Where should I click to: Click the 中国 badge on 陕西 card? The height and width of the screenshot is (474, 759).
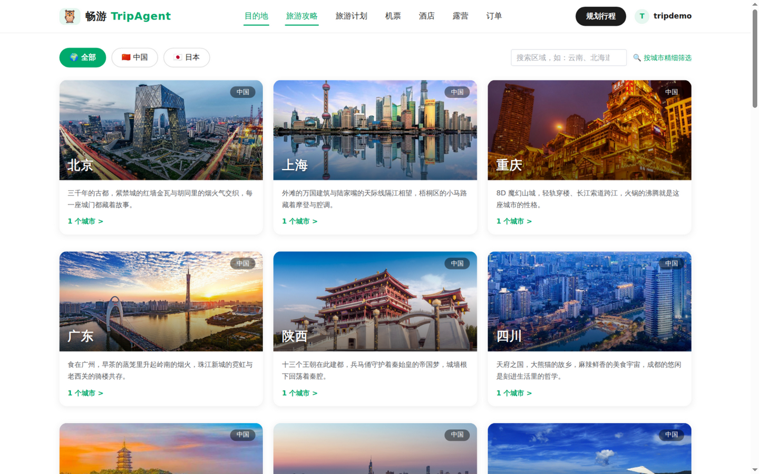click(457, 263)
